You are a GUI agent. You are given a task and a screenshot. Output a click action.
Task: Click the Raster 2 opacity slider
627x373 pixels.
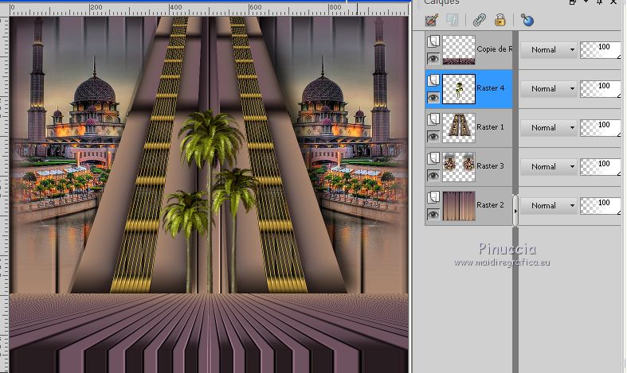(600, 206)
